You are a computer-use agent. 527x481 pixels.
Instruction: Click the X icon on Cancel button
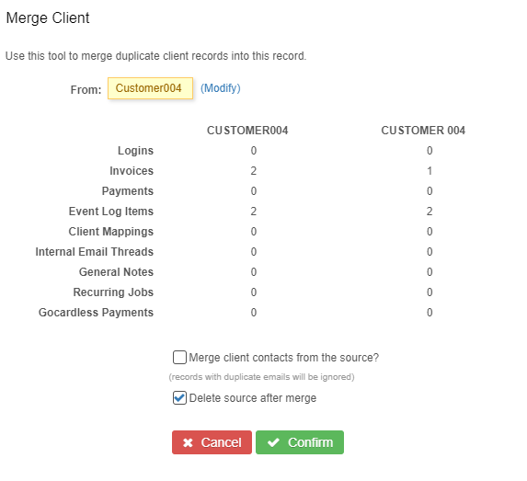[188, 442]
